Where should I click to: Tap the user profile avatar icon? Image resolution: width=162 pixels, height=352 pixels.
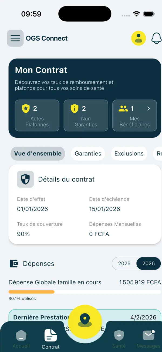pos(139,38)
